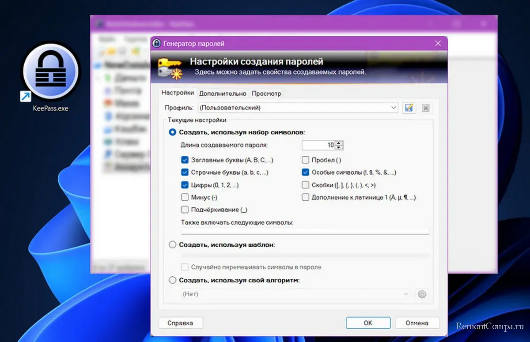The width and height of the screenshot is (530, 342).
Task: Click the delete profile X icon
Action: click(x=425, y=108)
